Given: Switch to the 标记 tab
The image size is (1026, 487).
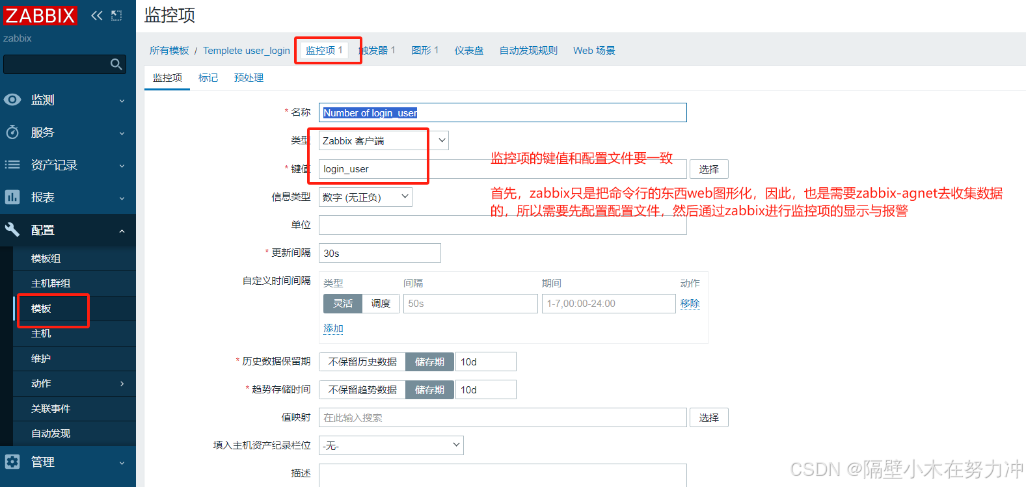Looking at the screenshot, I should point(208,77).
